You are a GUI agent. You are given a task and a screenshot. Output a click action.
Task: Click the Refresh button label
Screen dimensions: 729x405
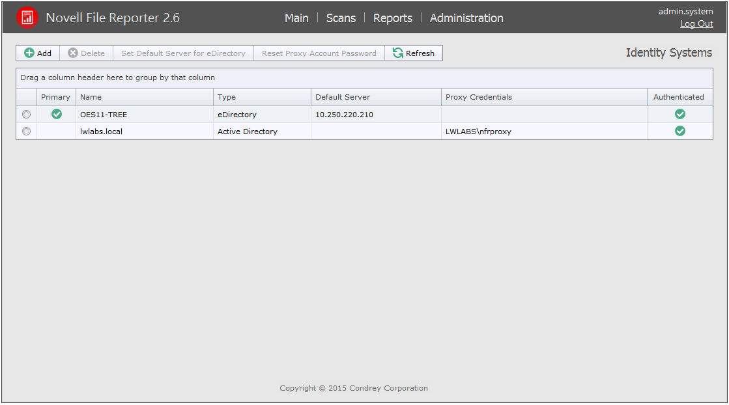point(420,53)
